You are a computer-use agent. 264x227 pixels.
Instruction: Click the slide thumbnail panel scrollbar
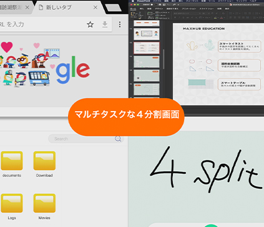164,59
